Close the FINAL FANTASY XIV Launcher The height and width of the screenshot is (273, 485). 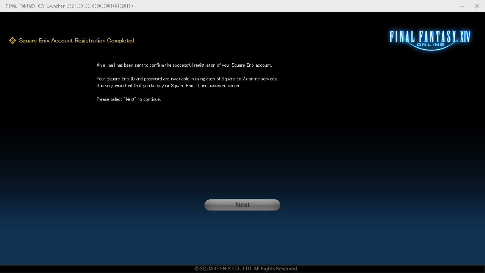(x=477, y=6)
